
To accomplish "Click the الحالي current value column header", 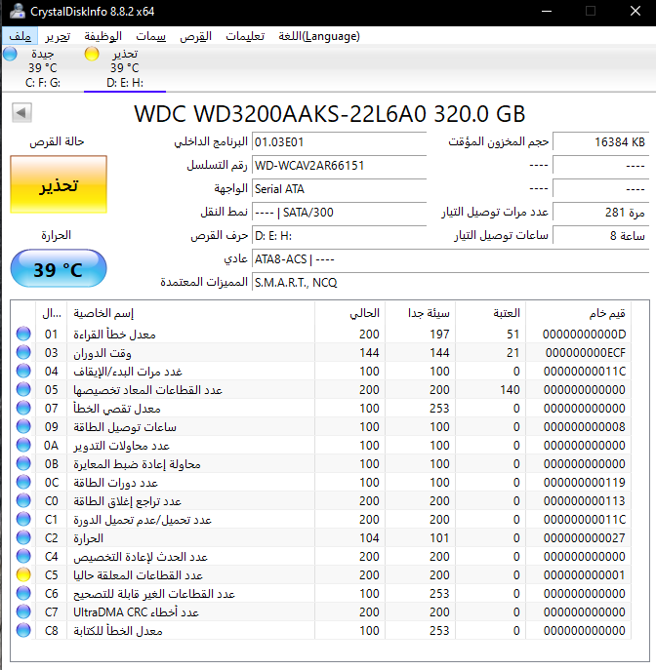I will (349, 313).
